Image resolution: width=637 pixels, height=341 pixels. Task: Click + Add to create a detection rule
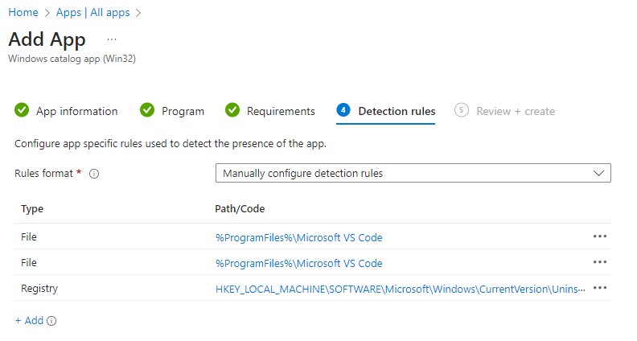coord(29,320)
